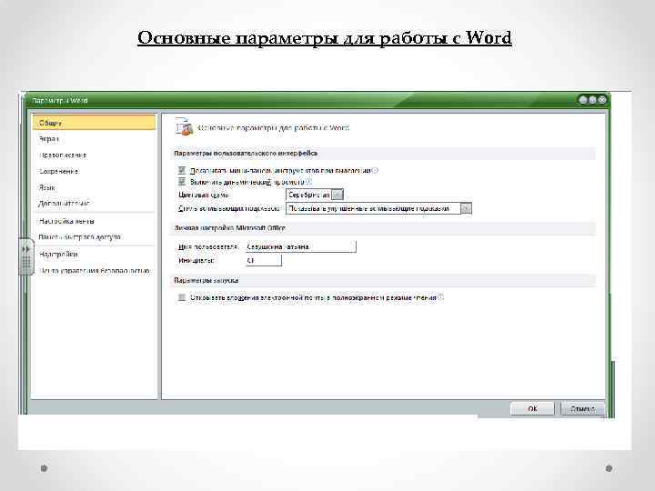Select the Общие category
The width and height of the screenshot is (655, 491).
pos(94,123)
